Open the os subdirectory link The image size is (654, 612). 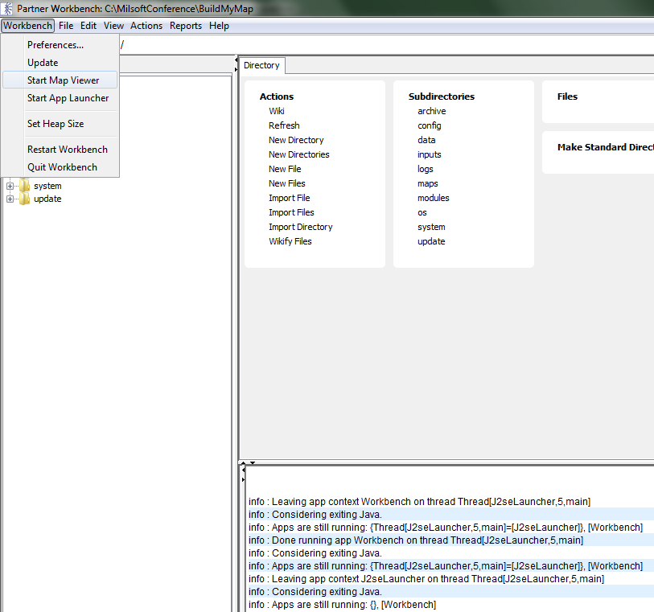(x=422, y=212)
